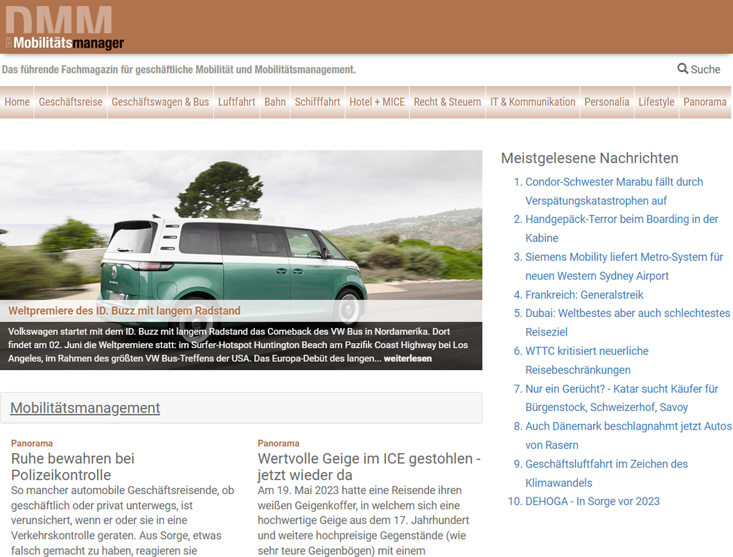The height and width of the screenshot is (557, 733).
Task: Open DEHOGA - In Sorge vor 2023
Action: point(592,501)
